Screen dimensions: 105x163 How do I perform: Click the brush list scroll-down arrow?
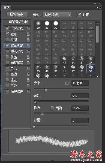(x=98, y=76)
